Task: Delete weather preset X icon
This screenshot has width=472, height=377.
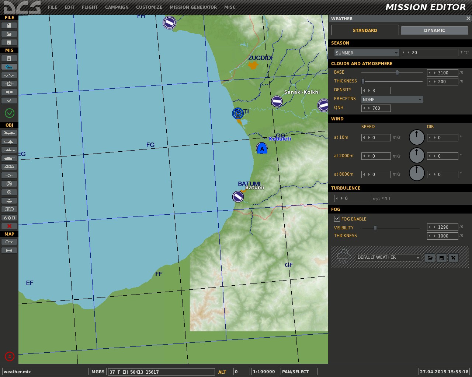Action: (x=454, y=258)
